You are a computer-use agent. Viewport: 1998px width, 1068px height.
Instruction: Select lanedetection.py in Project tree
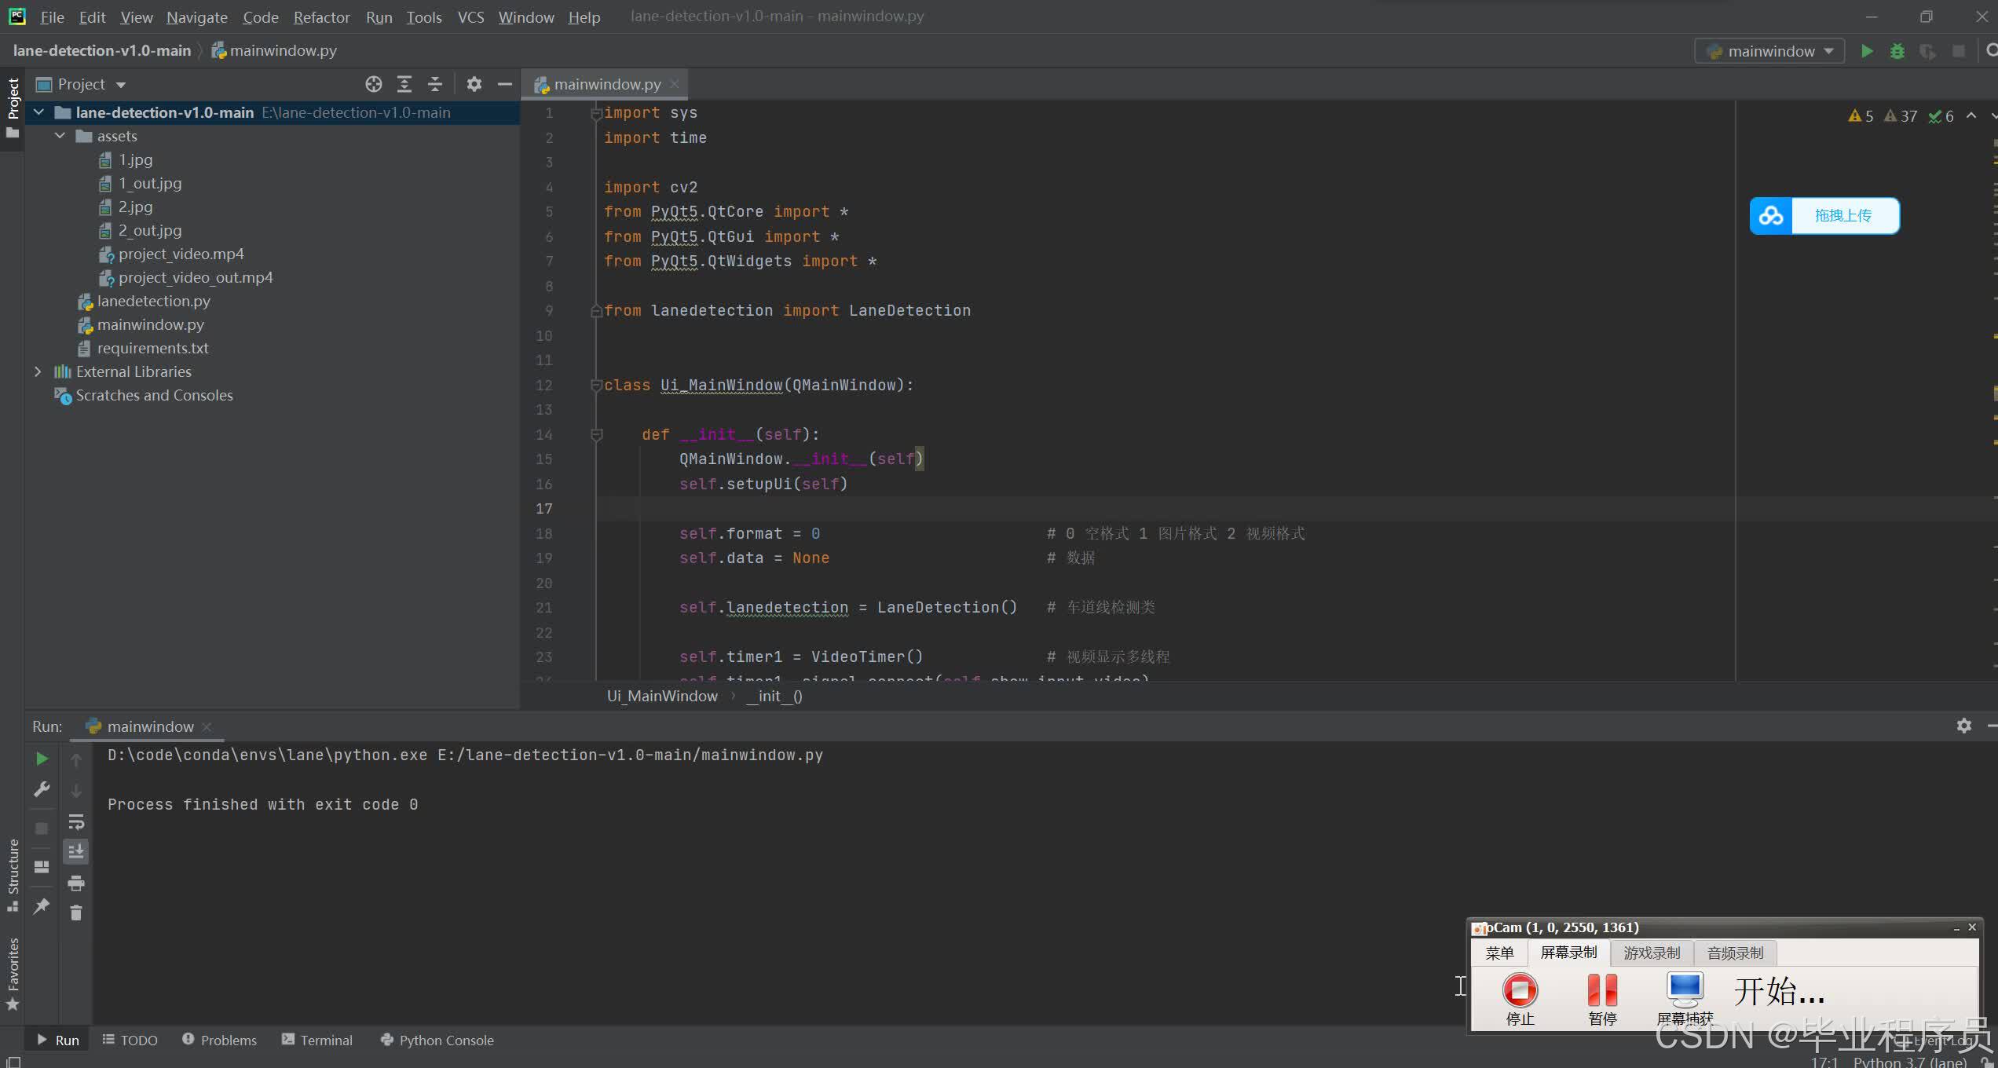point(153,301)
